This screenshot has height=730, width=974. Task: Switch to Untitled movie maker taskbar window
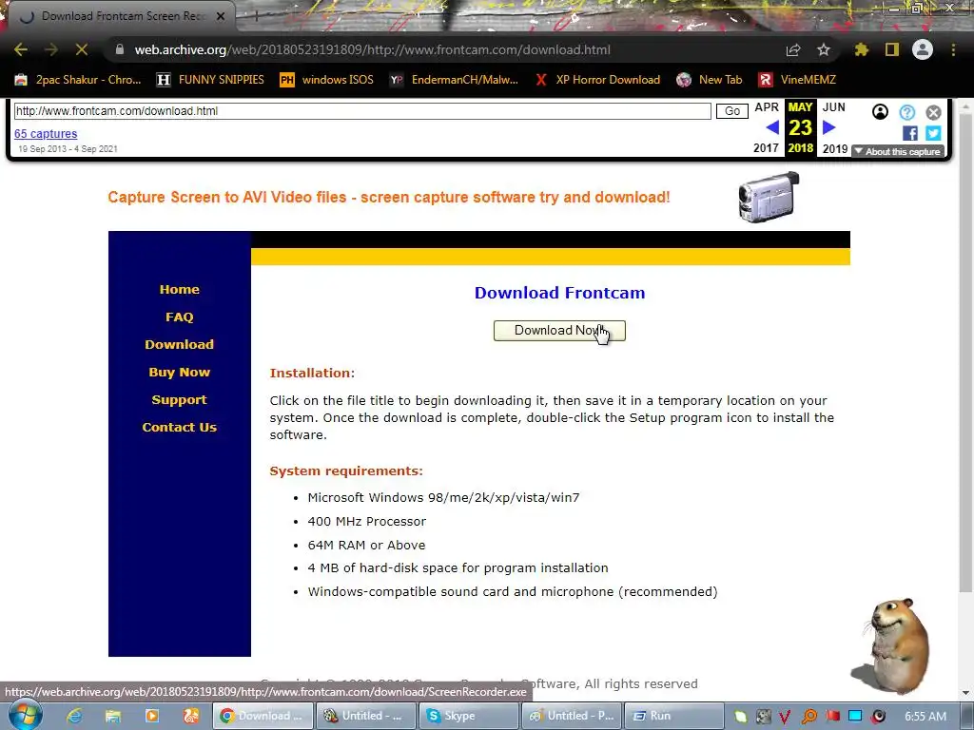(366, 716)
